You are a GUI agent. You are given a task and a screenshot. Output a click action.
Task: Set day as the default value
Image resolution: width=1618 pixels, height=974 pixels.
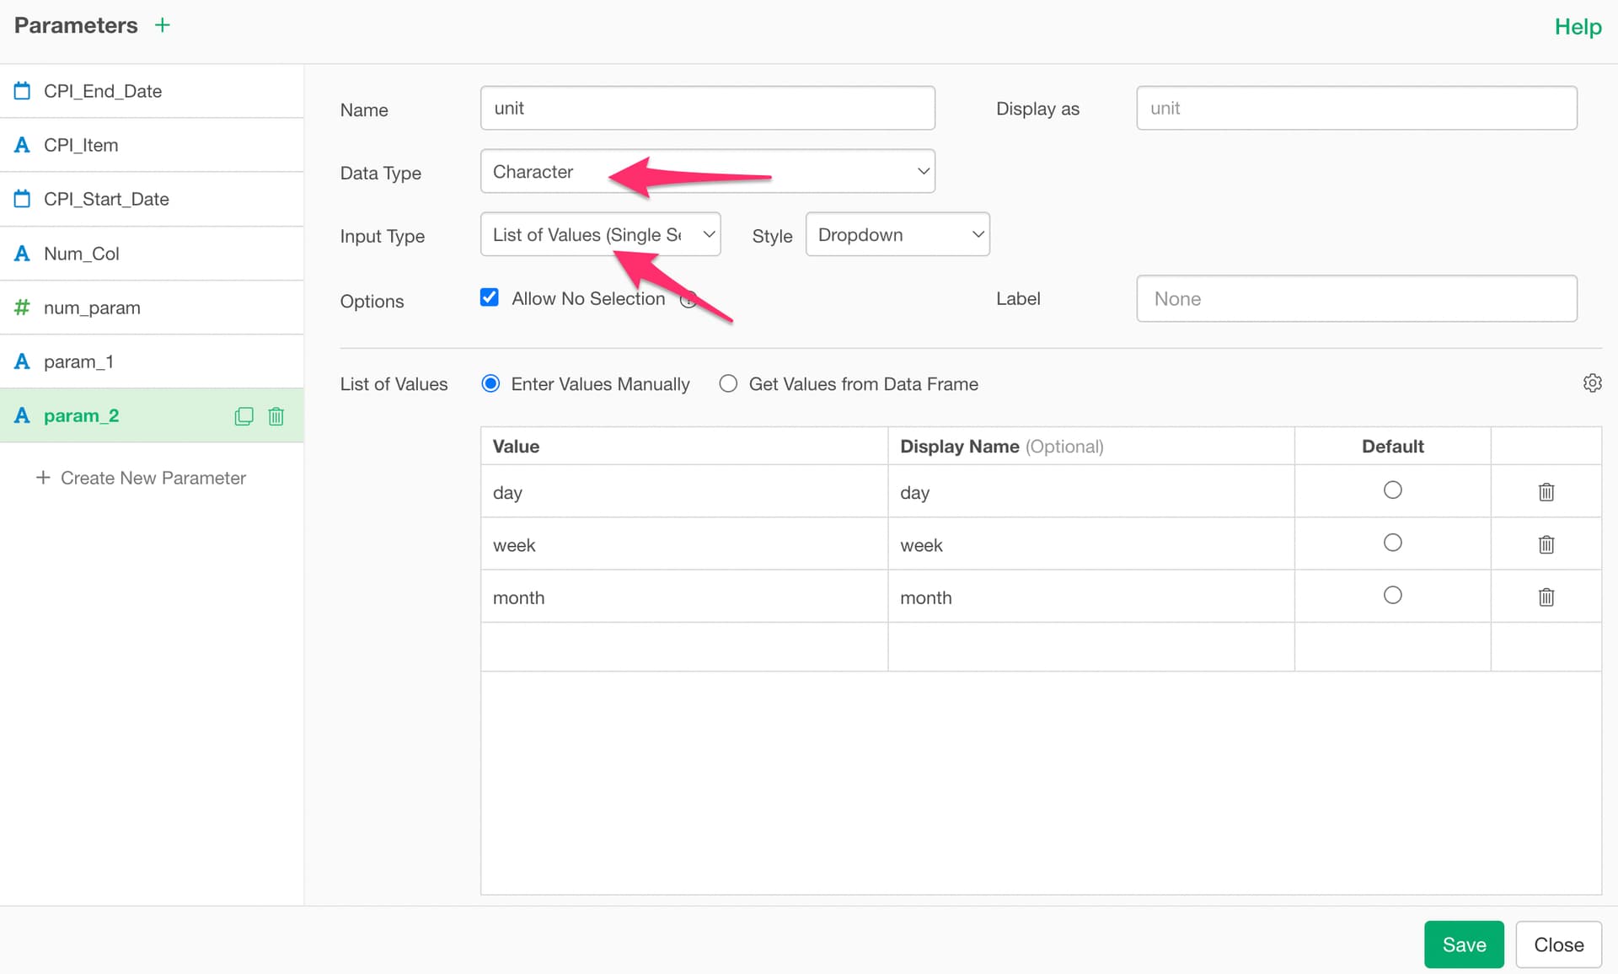1393,490
